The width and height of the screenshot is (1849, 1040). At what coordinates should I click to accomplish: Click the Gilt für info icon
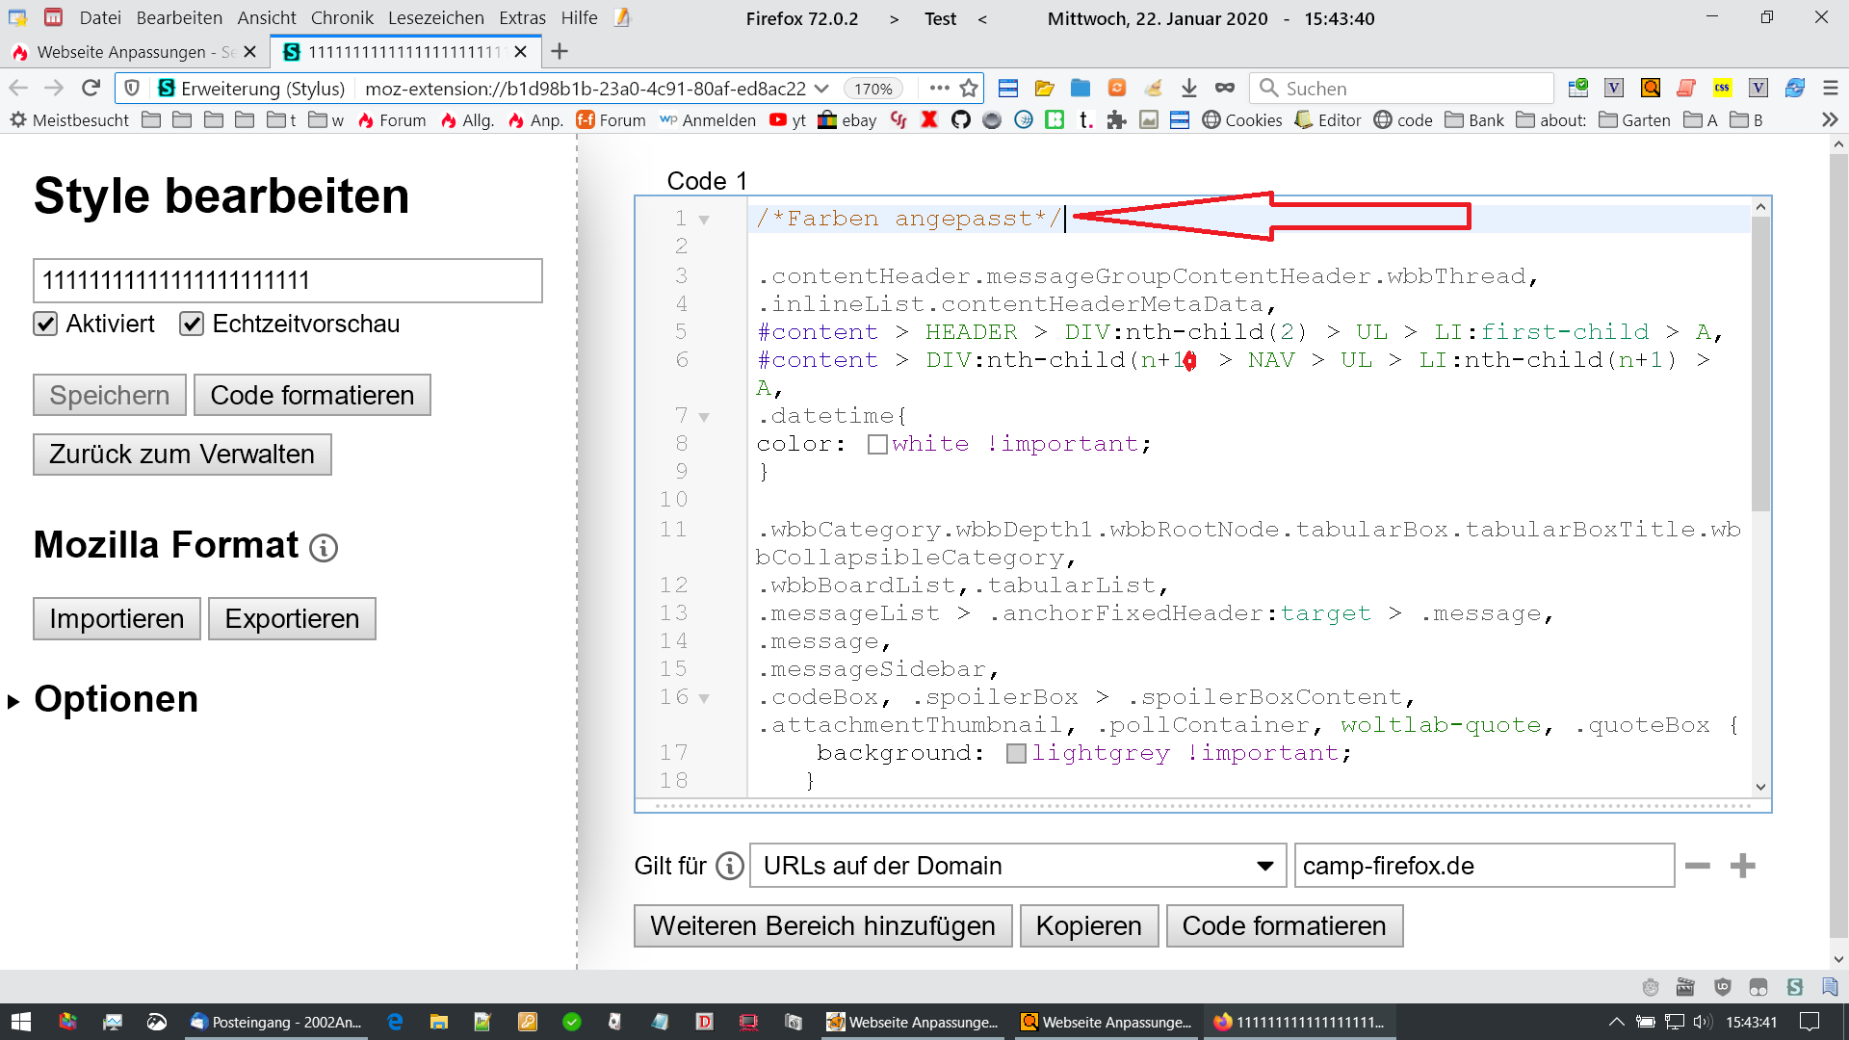pyautogui.click(x=730, y=866)
